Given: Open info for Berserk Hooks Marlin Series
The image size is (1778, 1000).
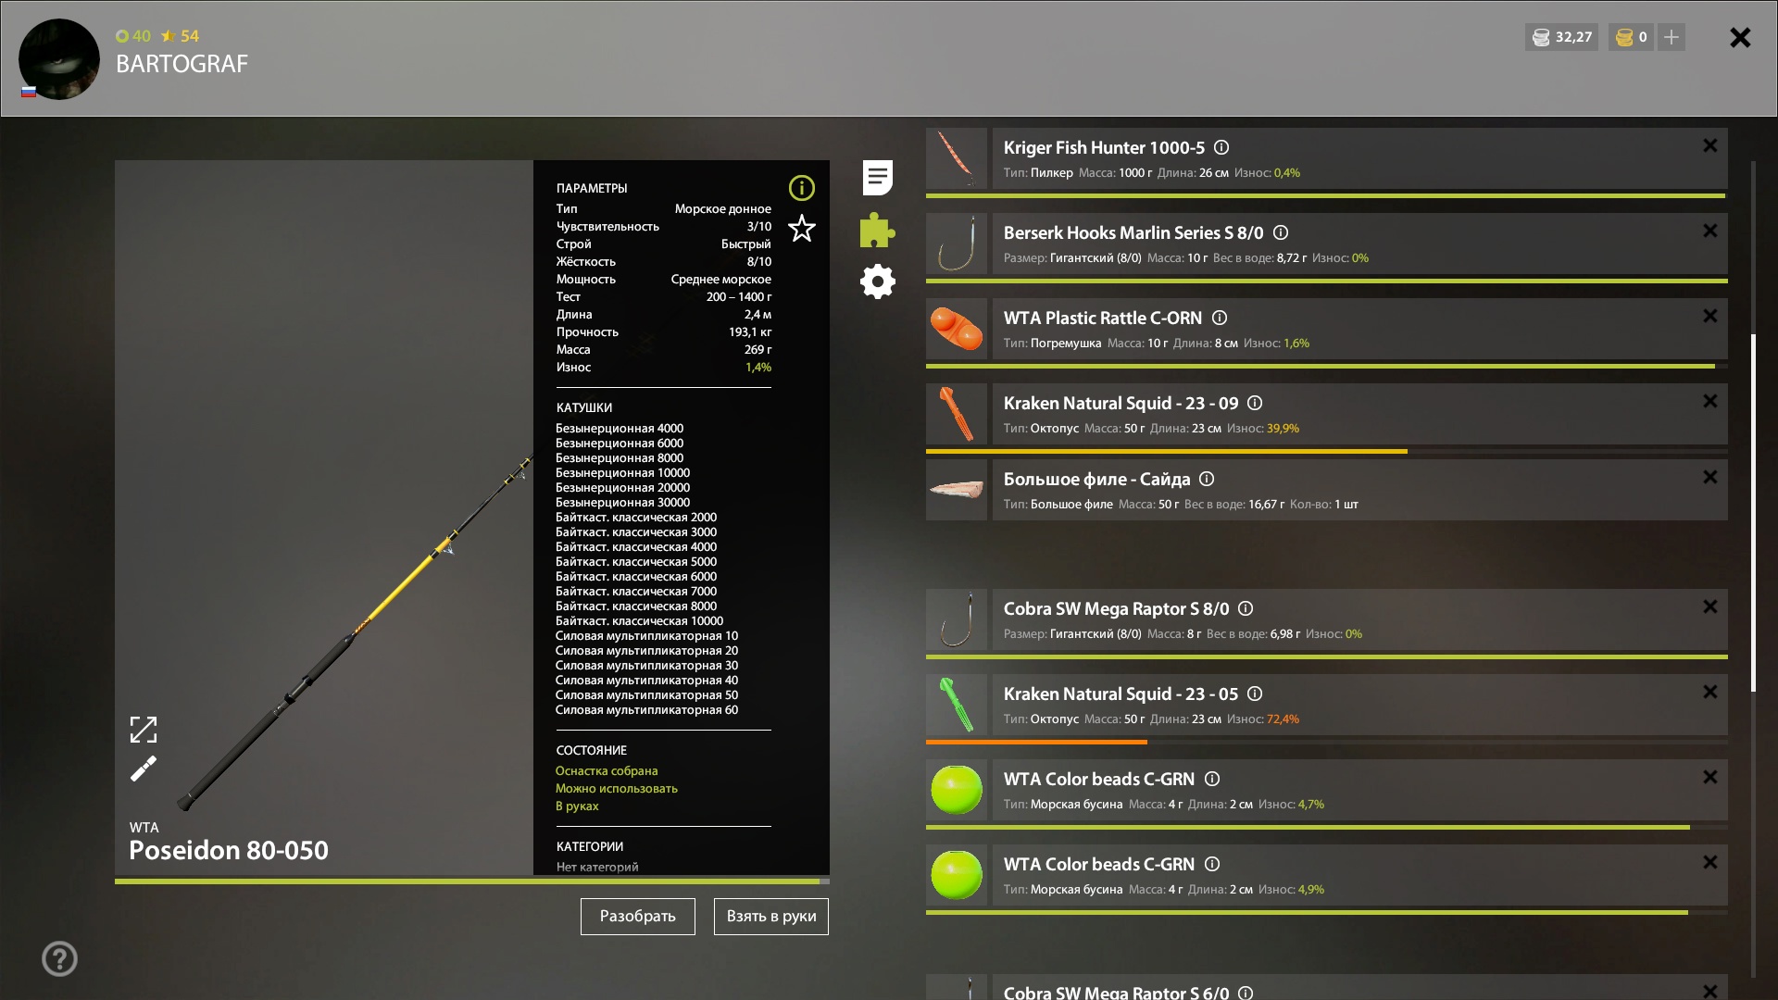Looking at the screenshot, I should (x=1281, y=232).
